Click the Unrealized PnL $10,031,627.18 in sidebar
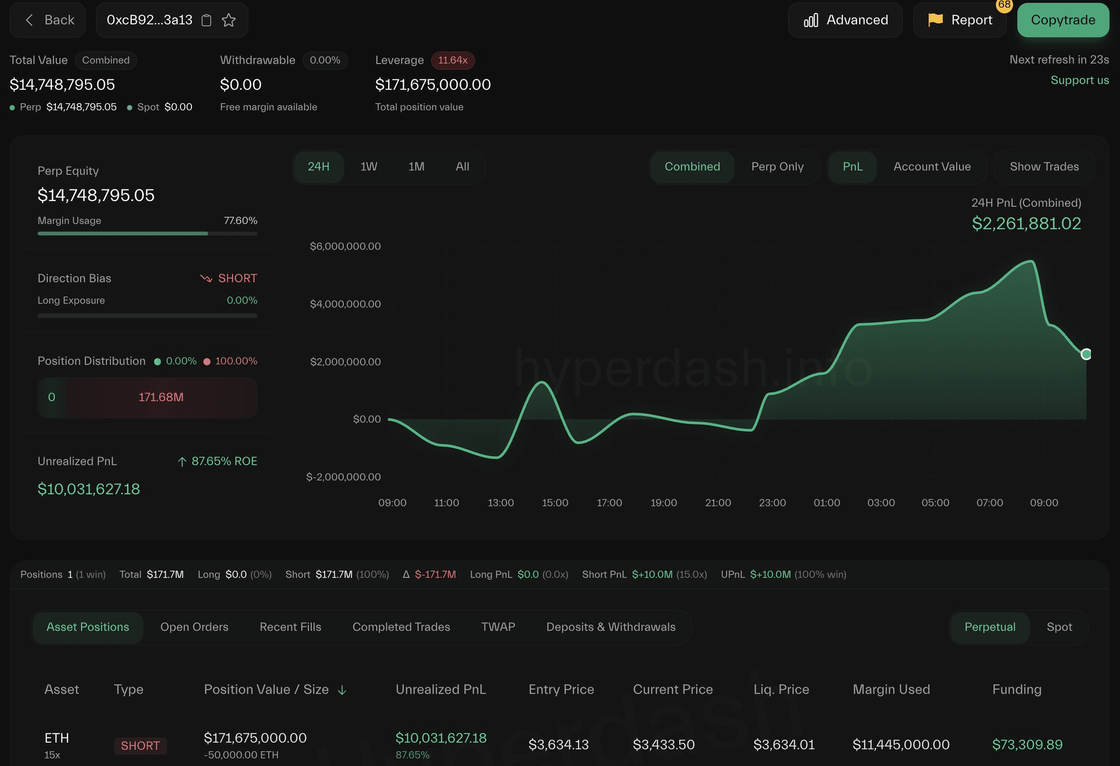The image size is (1120, 766). click(89, 490)
